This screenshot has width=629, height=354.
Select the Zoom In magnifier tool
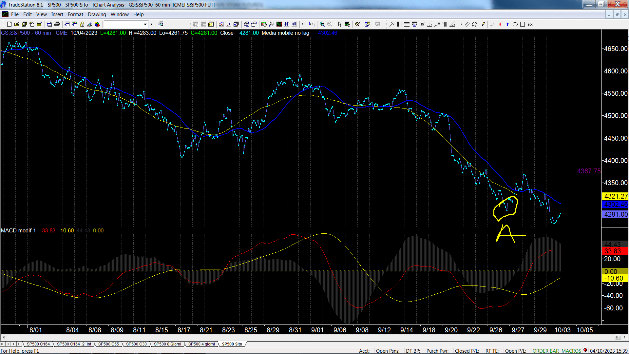click(322, 24)
